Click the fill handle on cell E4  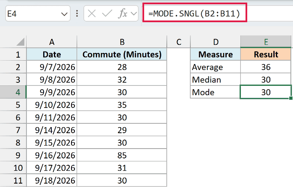tap(291, 98)
